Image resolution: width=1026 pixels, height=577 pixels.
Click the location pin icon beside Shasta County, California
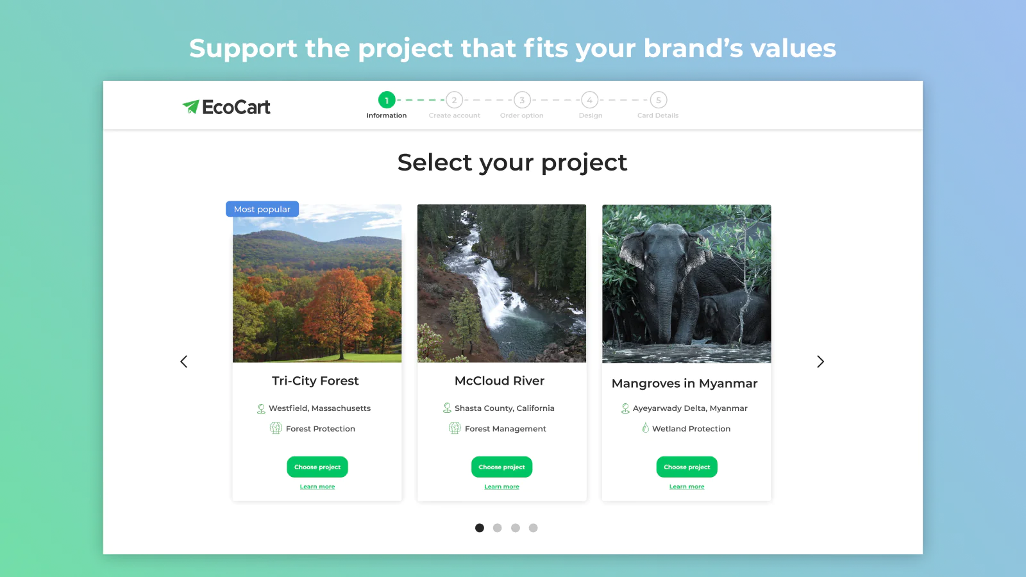[447, 408]
